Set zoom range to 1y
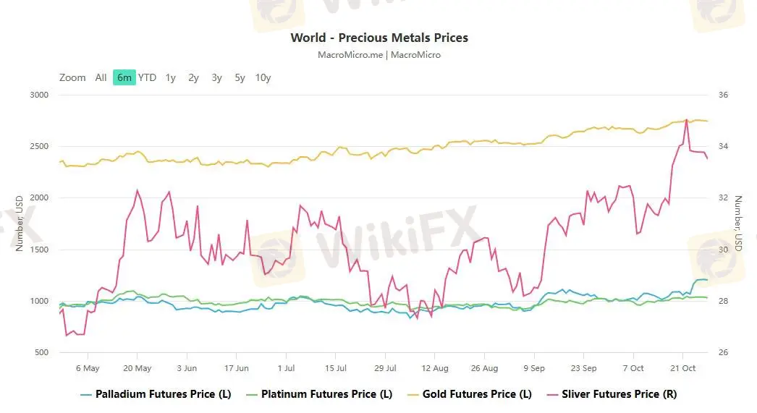The height and width of the screenshot is (413, 757). click(x=170, y=77)
